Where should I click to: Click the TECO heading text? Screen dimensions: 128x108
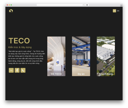(x=19, y=41)
